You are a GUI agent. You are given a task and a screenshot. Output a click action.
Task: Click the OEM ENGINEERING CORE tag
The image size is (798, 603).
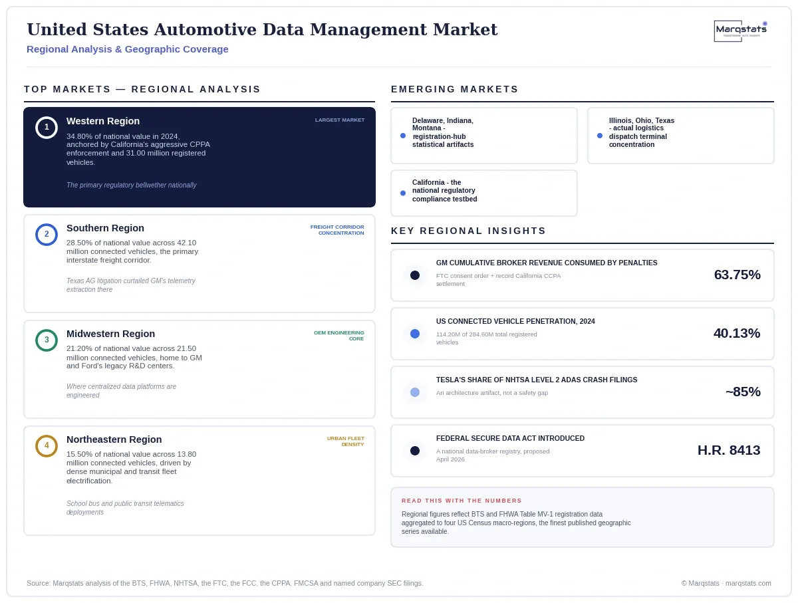[339, 336]
